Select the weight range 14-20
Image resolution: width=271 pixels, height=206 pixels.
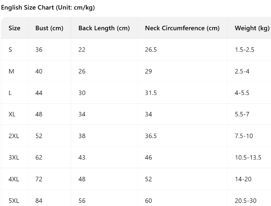[243, 179]
